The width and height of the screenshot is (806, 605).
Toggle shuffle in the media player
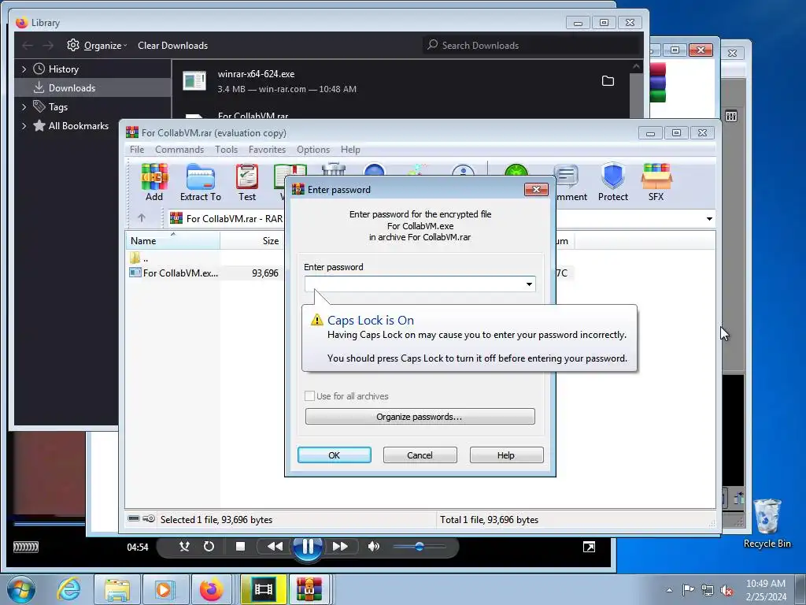pos(184,547)
